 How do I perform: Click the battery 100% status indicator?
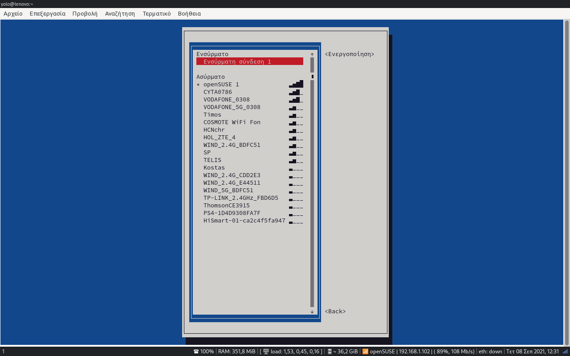tap(204, 352)
